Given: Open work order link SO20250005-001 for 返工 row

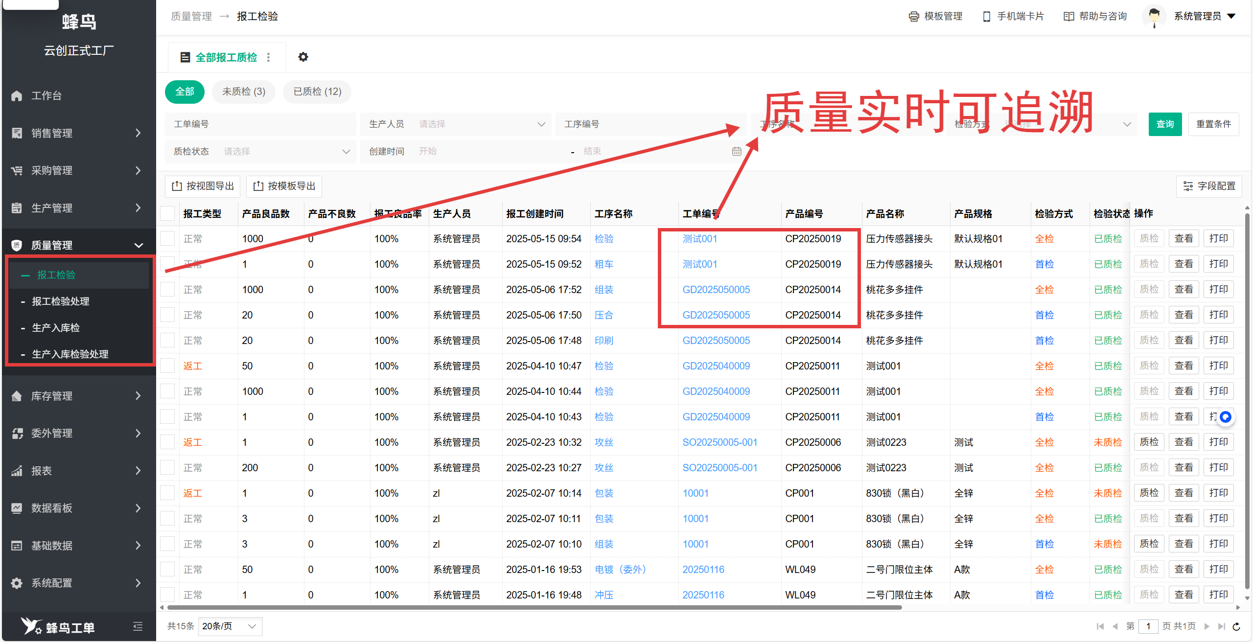Looking at the screenshot, I should point(719,442).
